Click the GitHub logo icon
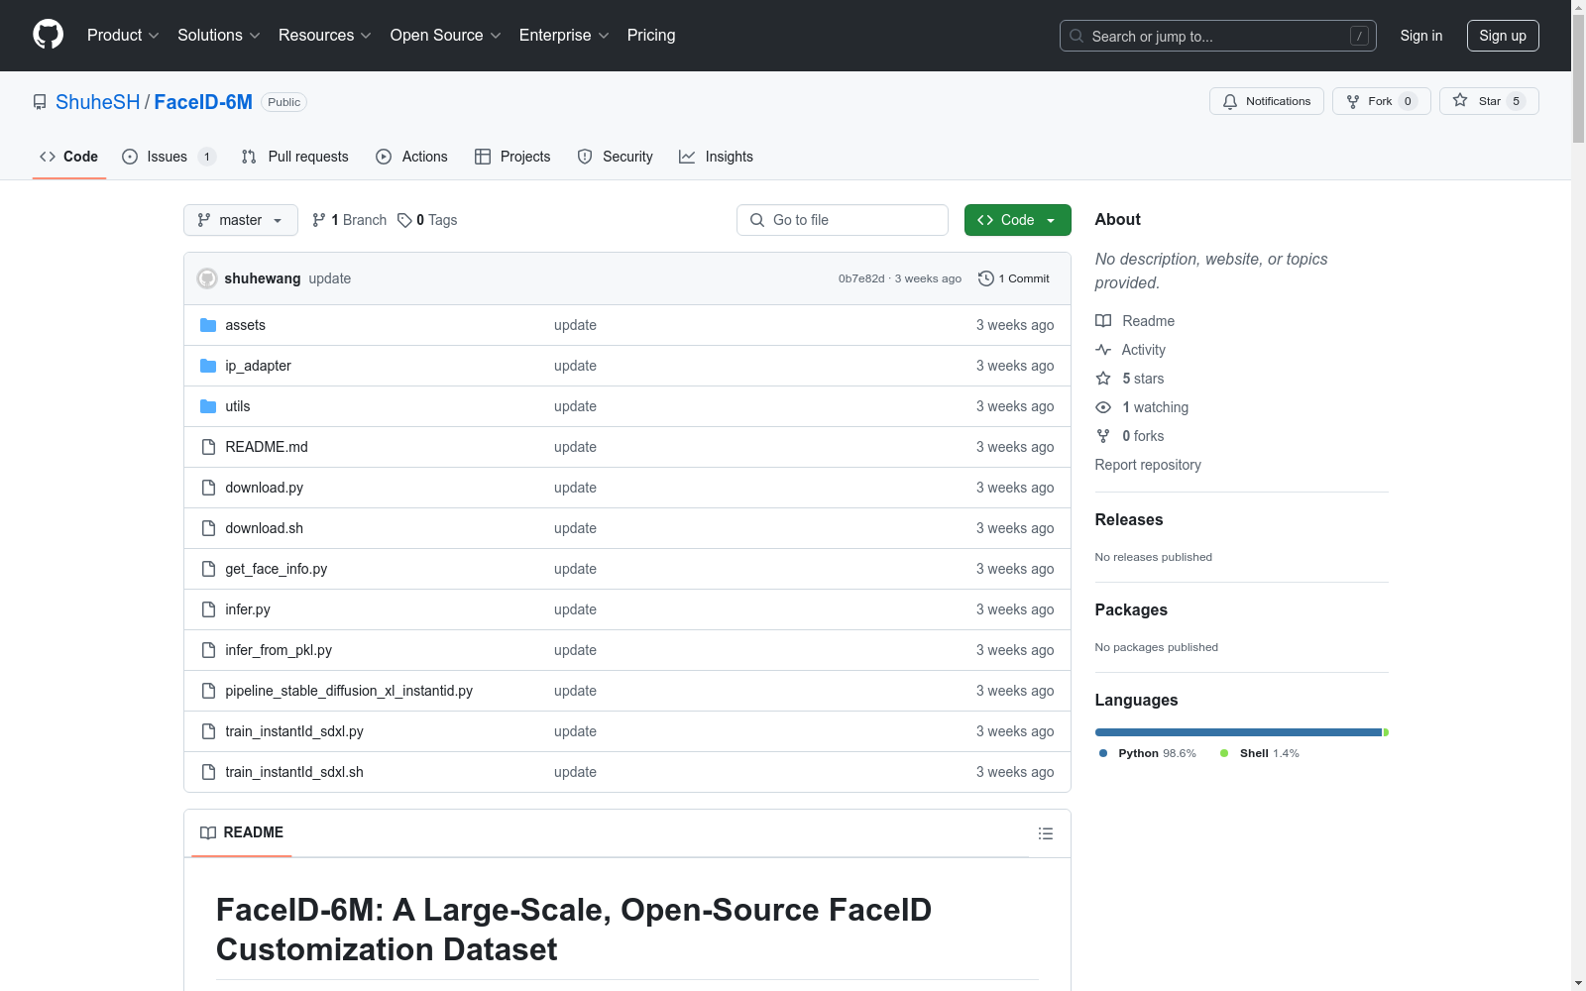Viewport: 1586px width, 991px height. click(48, 35)
